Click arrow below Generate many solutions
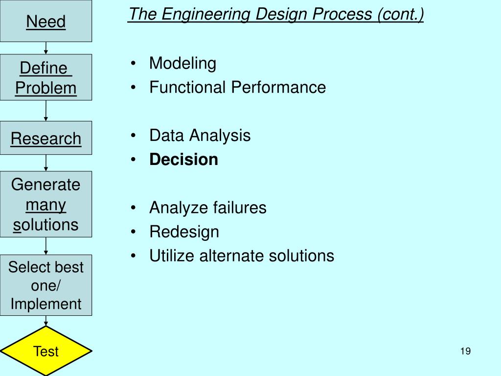This screenshot has height=376, width=501. tap(46, 246)
